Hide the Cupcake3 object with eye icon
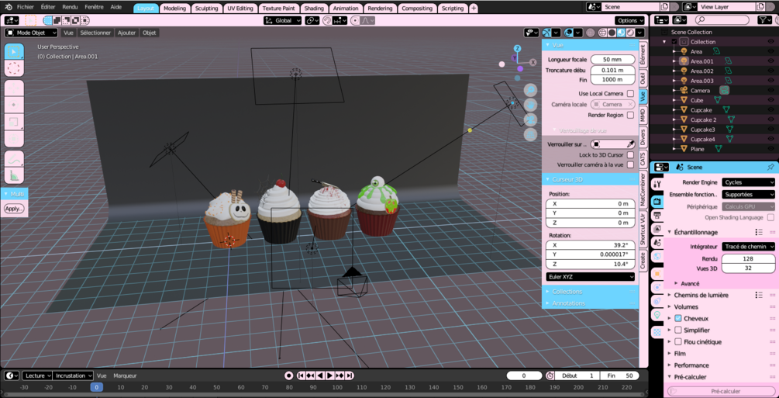 770,130
